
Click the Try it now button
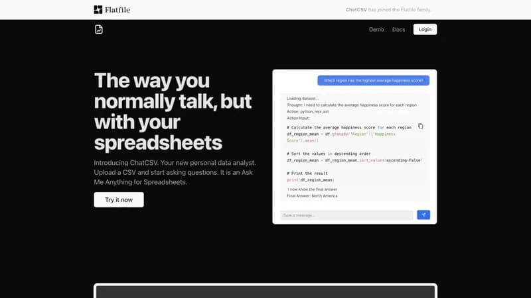click(119, 200)
